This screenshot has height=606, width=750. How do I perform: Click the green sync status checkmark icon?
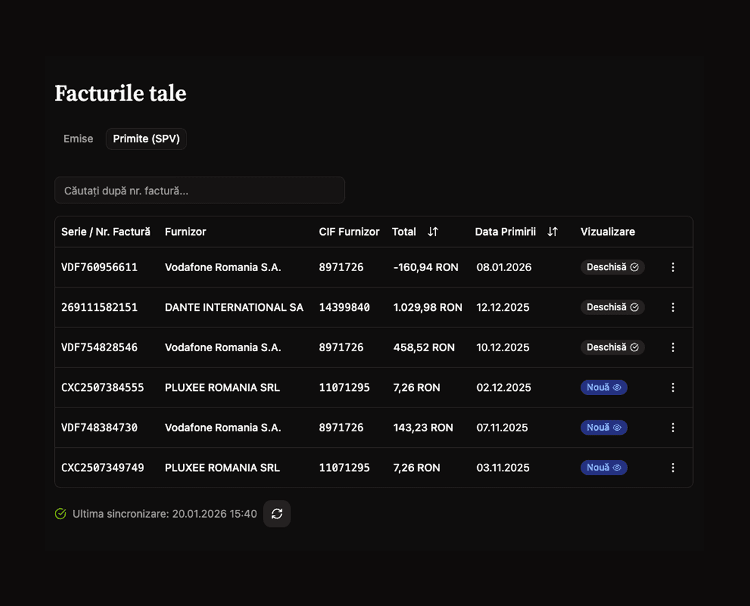click(60, 514)
